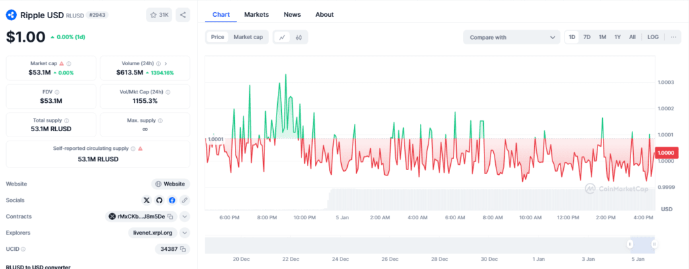This screenshot has width=689, height=269.
Task: Open FDV info icon
Action: click(57, 92)
